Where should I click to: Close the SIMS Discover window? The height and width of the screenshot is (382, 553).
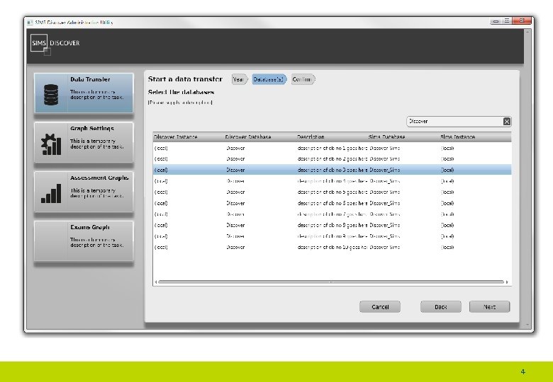tap(522, 21)
